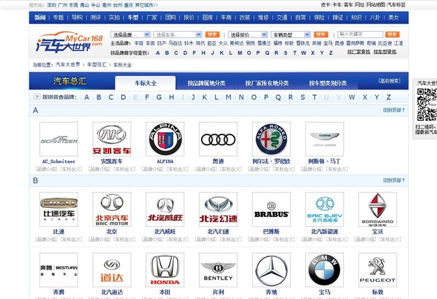Open the BMW roundel logo

click(x=325, y=270)
